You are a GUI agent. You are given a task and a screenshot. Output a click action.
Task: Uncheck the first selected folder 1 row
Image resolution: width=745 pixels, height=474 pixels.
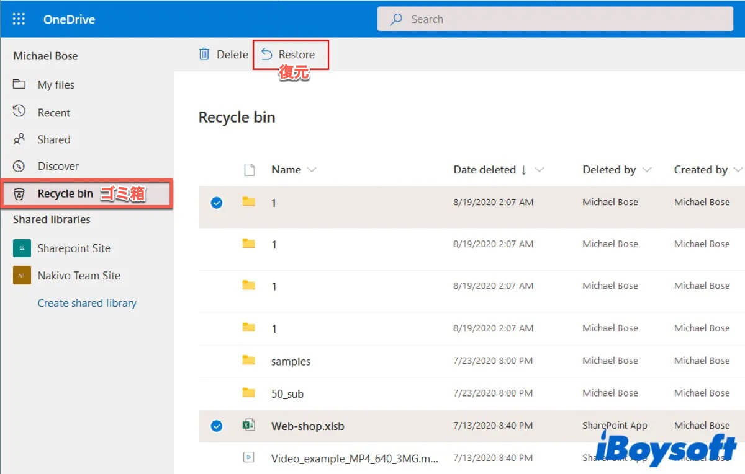(x=217, y=203)
